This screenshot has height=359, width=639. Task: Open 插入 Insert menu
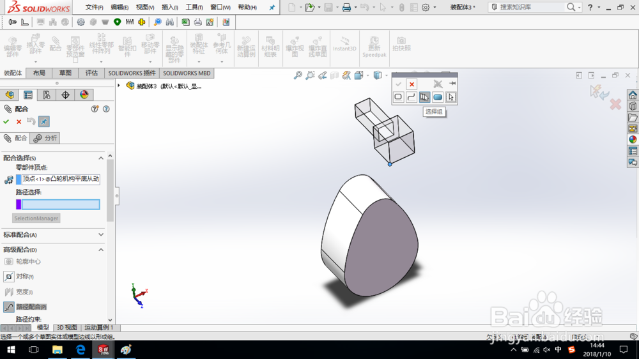click(169, 7)
